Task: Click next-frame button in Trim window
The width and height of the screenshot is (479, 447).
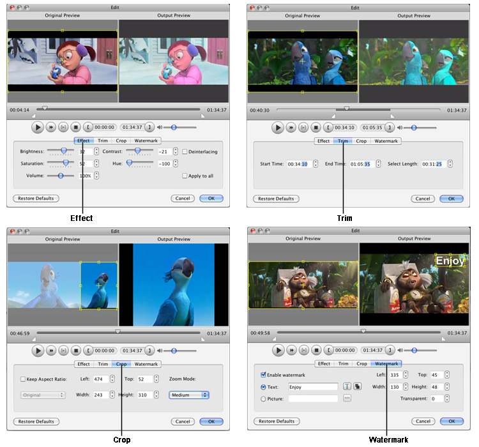Action: click(303, 128)
